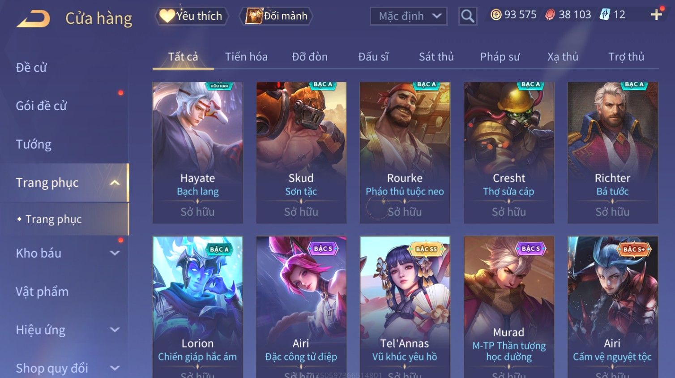The height and width of the screenshot is (378, 675).
Task: Select the Tiến hóa tab
Action: click(246, 57)
